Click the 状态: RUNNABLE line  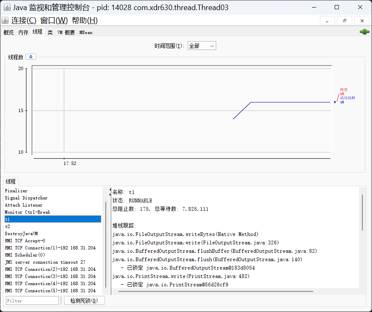[132, 200]
